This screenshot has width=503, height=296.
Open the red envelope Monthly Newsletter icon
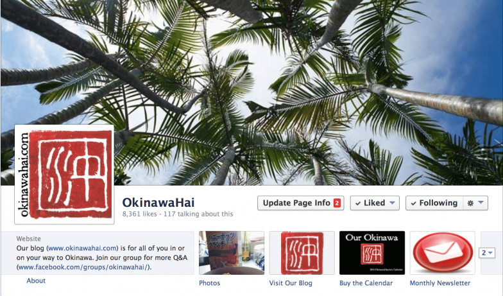click(443, 253)
